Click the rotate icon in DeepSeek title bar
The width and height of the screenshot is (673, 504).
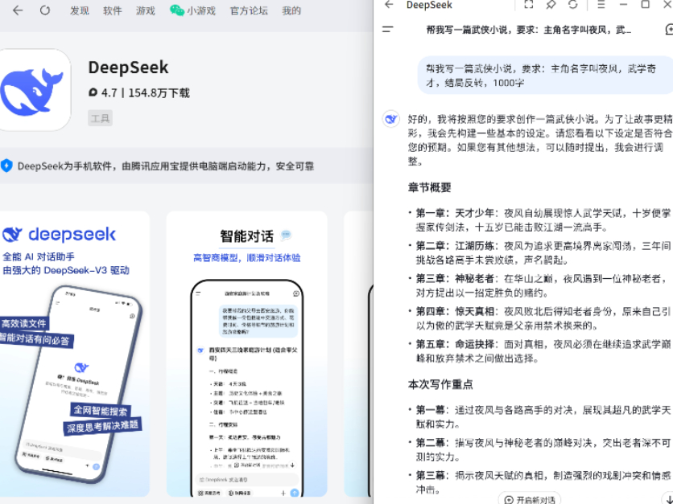click(x=573, y=4)
